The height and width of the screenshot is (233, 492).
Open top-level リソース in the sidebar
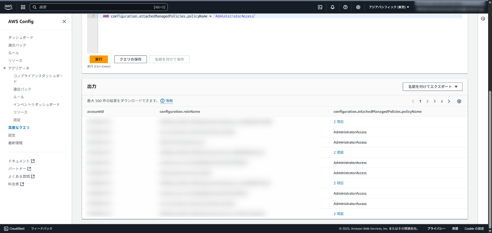click(x=15, y=61)
